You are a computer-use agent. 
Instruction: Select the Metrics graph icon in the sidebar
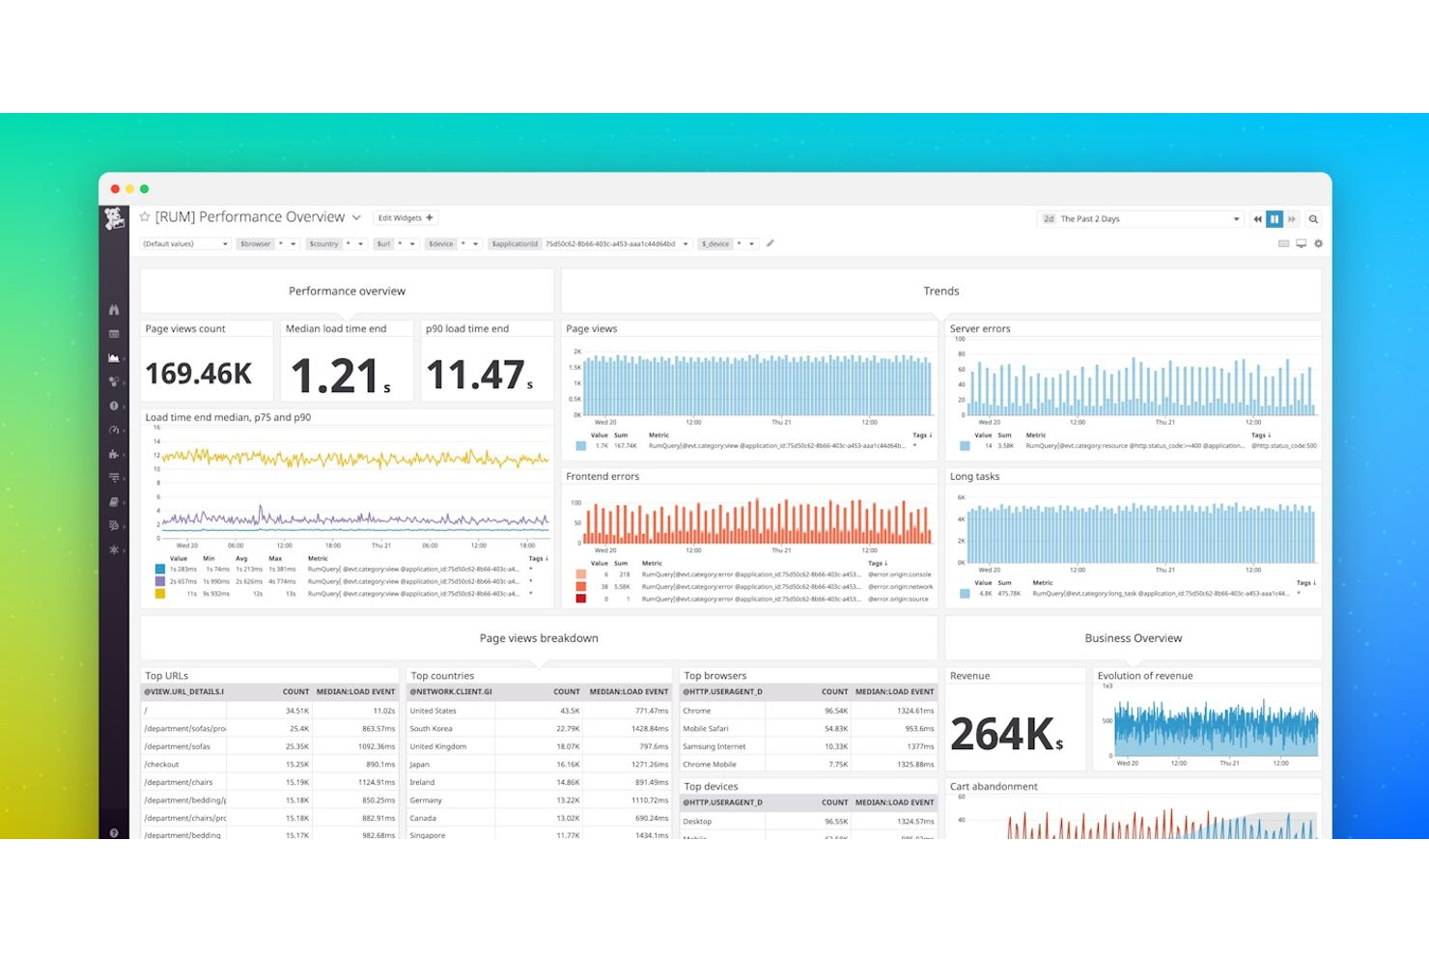click(x=114, y=358)
